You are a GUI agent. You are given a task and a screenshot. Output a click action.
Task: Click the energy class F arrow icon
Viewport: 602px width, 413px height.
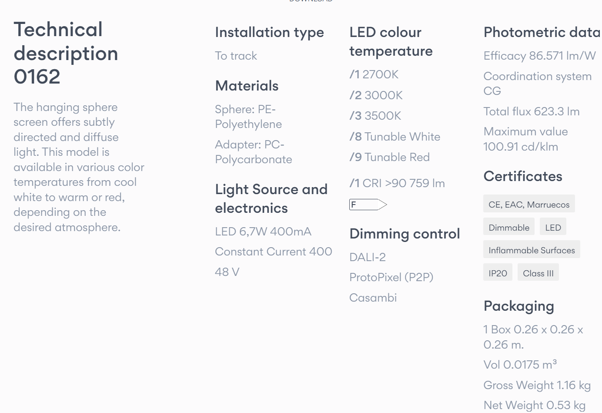(368, 205)
